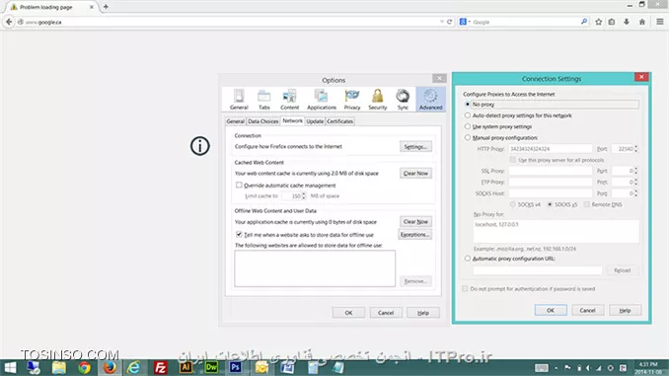Click the bookmark star icon

tap(599, 22)
